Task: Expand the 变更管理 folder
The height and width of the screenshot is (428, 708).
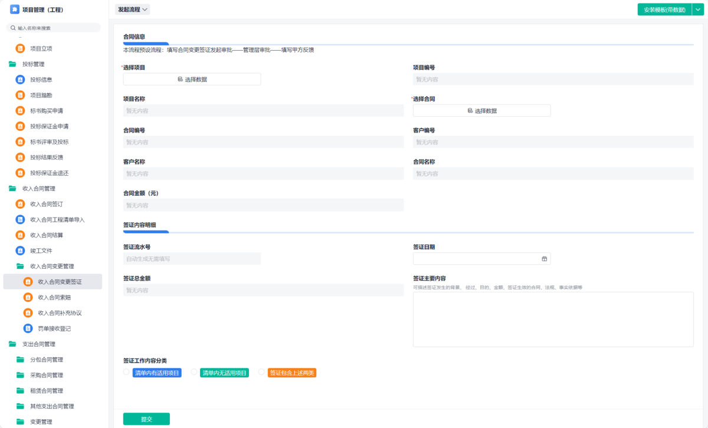Action: (20, 422)
